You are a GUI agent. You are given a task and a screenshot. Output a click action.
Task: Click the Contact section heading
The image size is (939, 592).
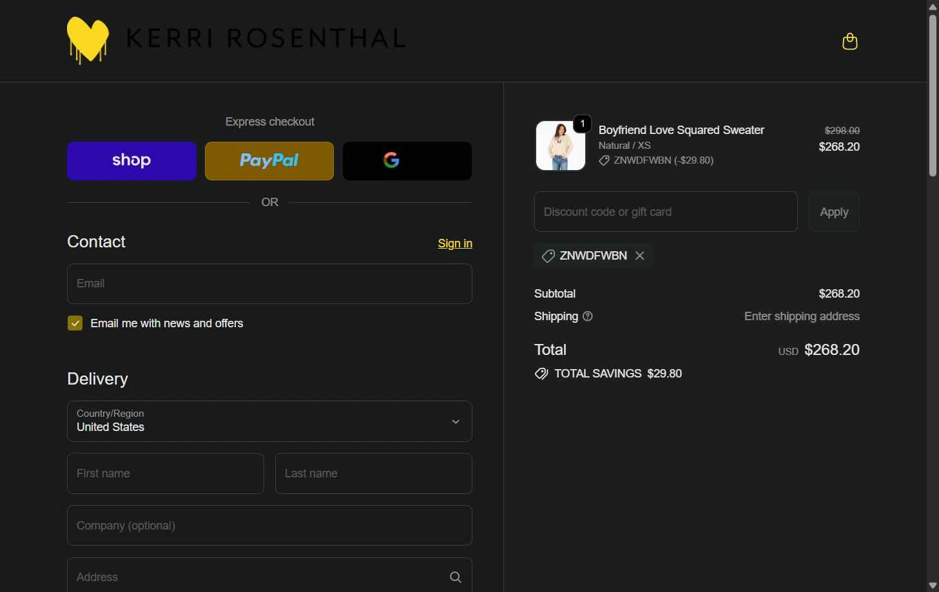(96, 242)
